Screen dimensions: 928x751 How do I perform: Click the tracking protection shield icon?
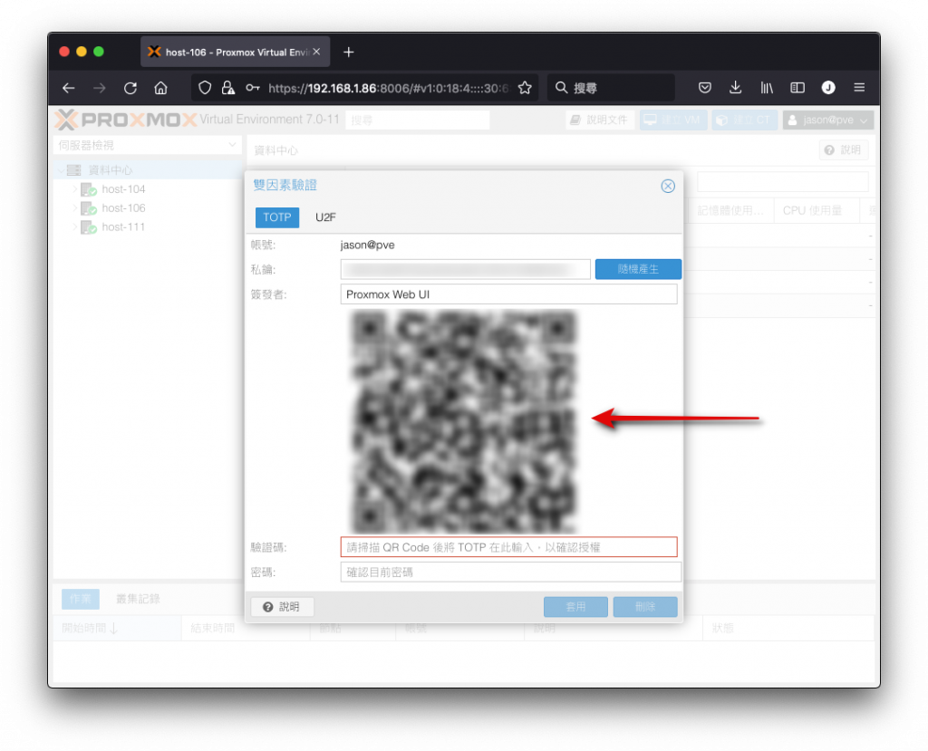pyautogui.click(x=205, y=88)
